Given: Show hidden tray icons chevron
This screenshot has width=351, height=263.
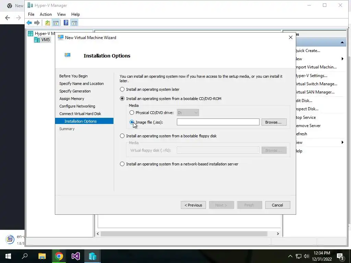Looking at the screenshot, I should pos(290,256).
